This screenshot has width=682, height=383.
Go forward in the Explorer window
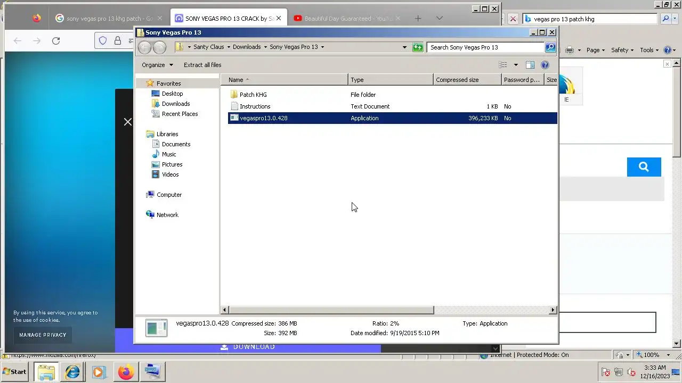click(x=159, y=47)
